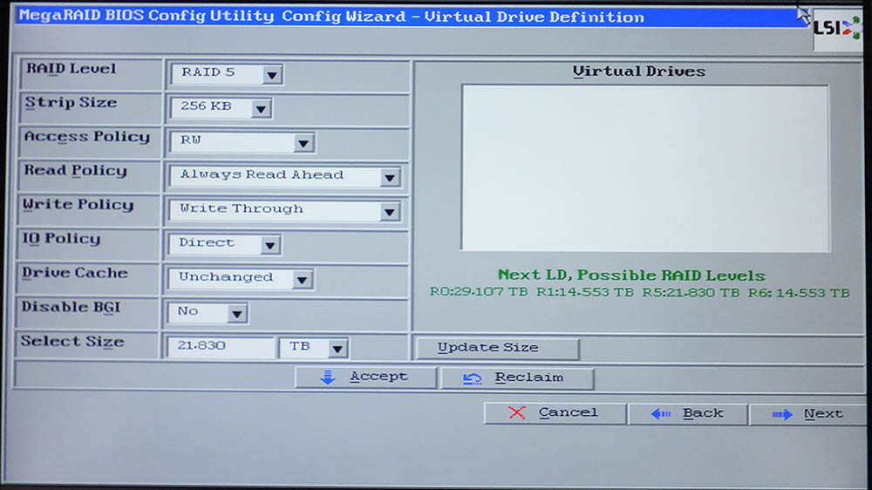Click the R0:29.107 TB text

tap(479, 292)
